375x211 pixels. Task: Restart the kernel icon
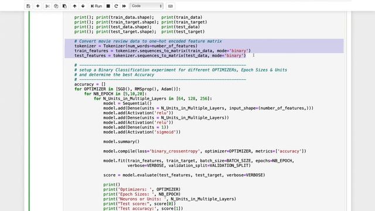(116, 6)
